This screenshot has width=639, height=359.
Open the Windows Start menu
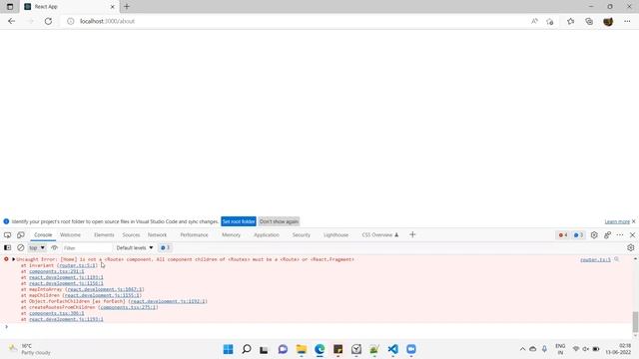coord(229,349)
